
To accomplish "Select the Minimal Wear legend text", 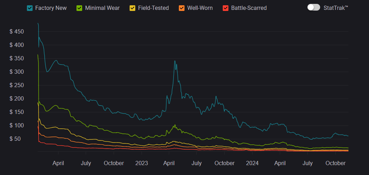I will (x=102, y=8).
